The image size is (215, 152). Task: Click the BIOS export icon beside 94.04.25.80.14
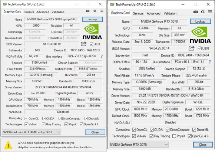pyautogui.click(x=192, y=48)
